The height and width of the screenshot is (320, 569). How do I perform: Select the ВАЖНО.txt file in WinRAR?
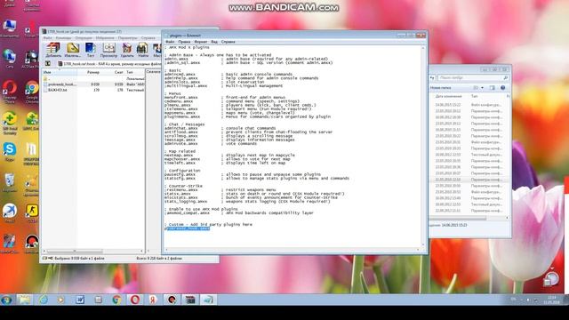pyautogui.click(x=93, y=90)
